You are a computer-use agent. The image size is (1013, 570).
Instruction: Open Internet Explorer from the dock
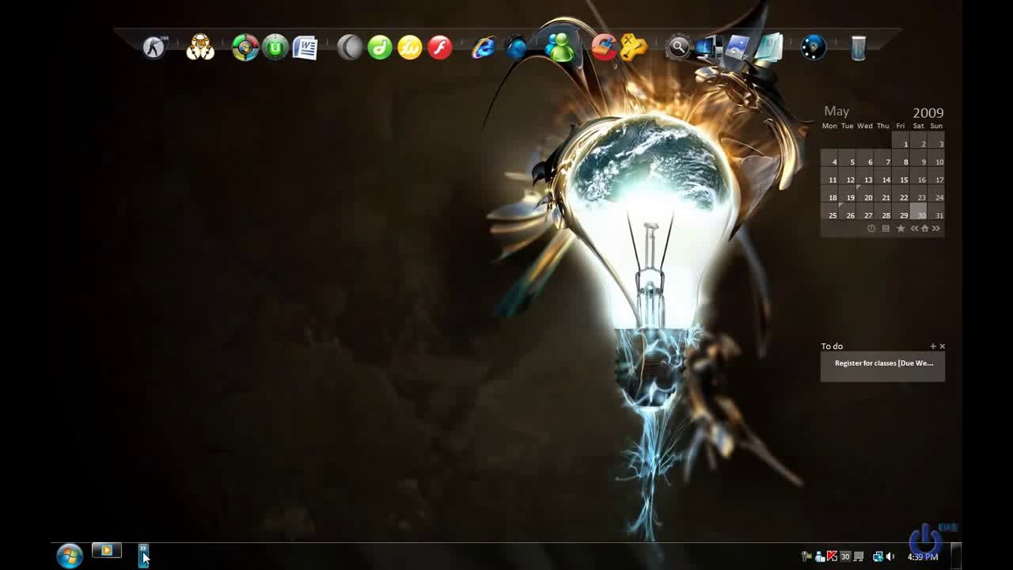click(x=484, y=47)
